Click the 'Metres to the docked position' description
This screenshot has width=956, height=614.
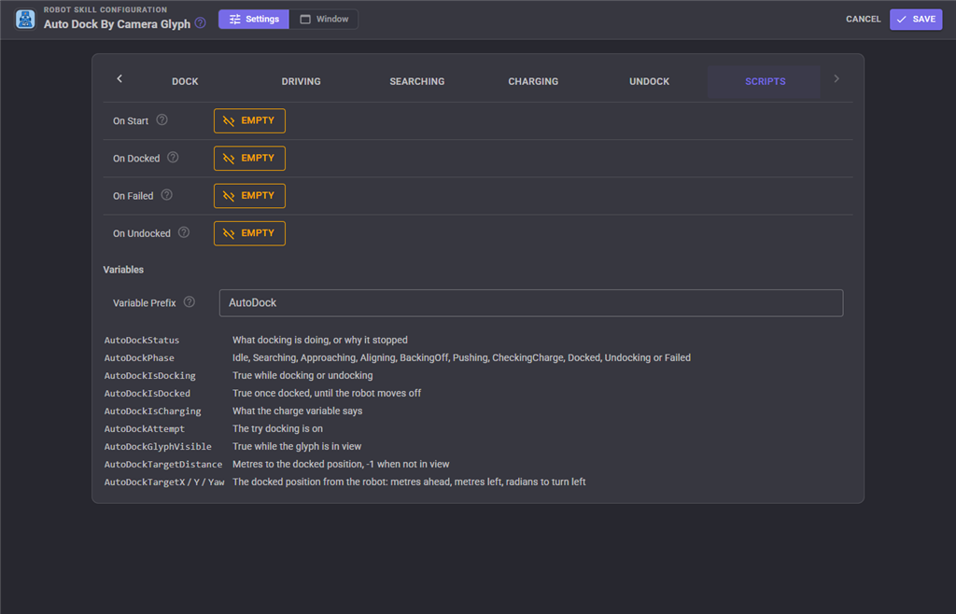[341, 464]
